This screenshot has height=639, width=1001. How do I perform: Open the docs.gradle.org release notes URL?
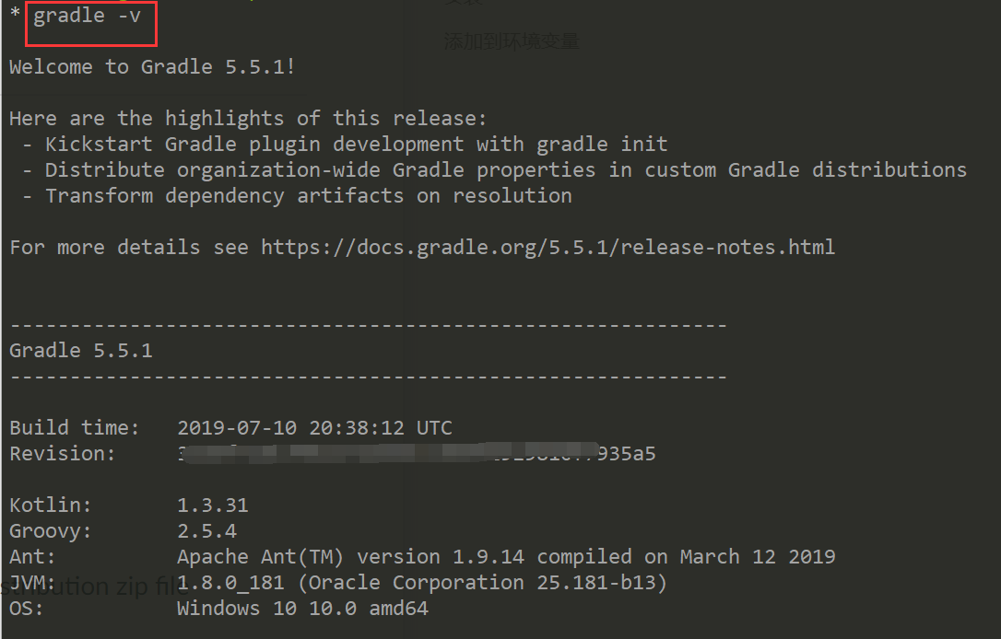click(x=548, y=247)
